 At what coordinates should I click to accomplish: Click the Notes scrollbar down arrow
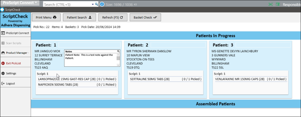[118, 65]
